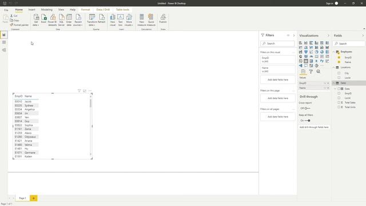Open the Modeling ribbon tab
Image resolution: width=366 pixels, height=206 pixels.
tap(47, 10)
